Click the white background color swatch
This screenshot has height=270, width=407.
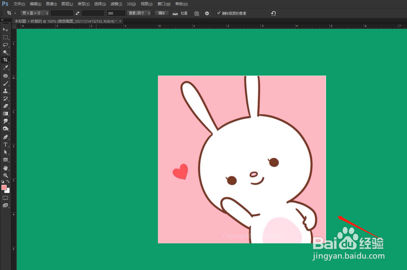[8, 191]
